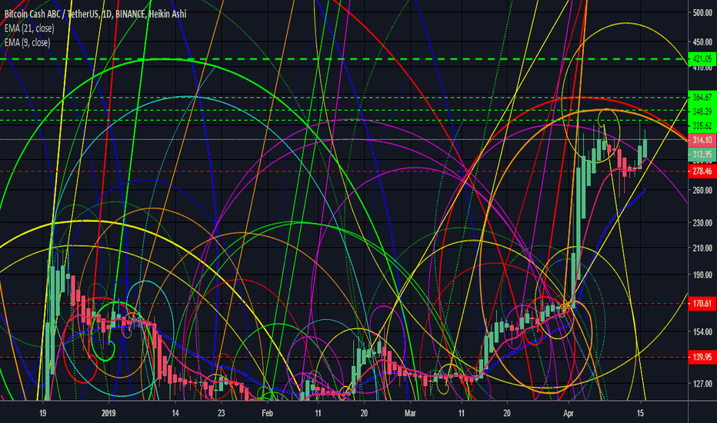Click the 500.00 price axis value

pyautogui.click(x=702, y=13)
